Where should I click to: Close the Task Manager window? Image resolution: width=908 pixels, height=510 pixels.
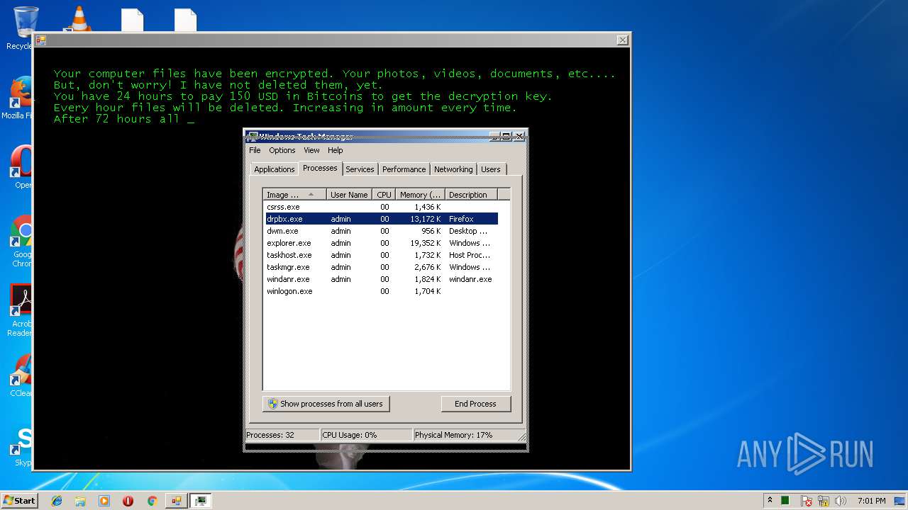[x=519, y=136]
